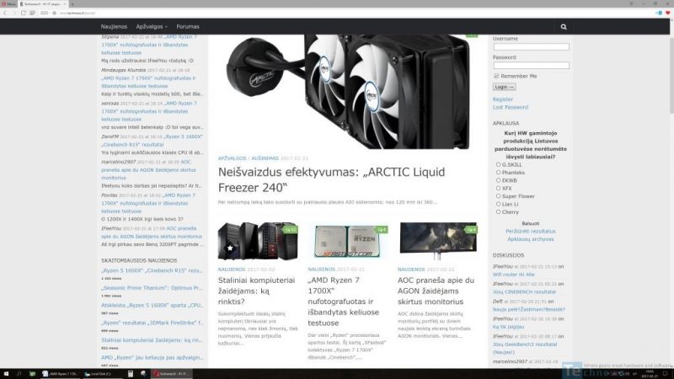Click the browser address bar
Viewport: 674px width, 379px height.
pos(344,13)
